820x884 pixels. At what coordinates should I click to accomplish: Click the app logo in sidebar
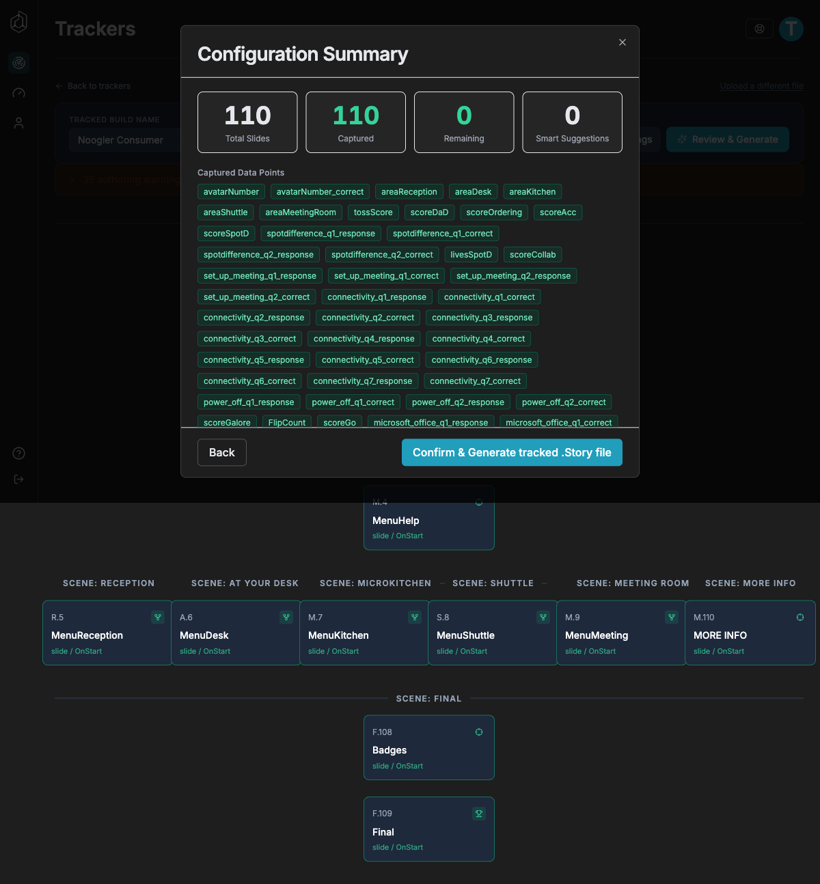click(x=19, y=22)
